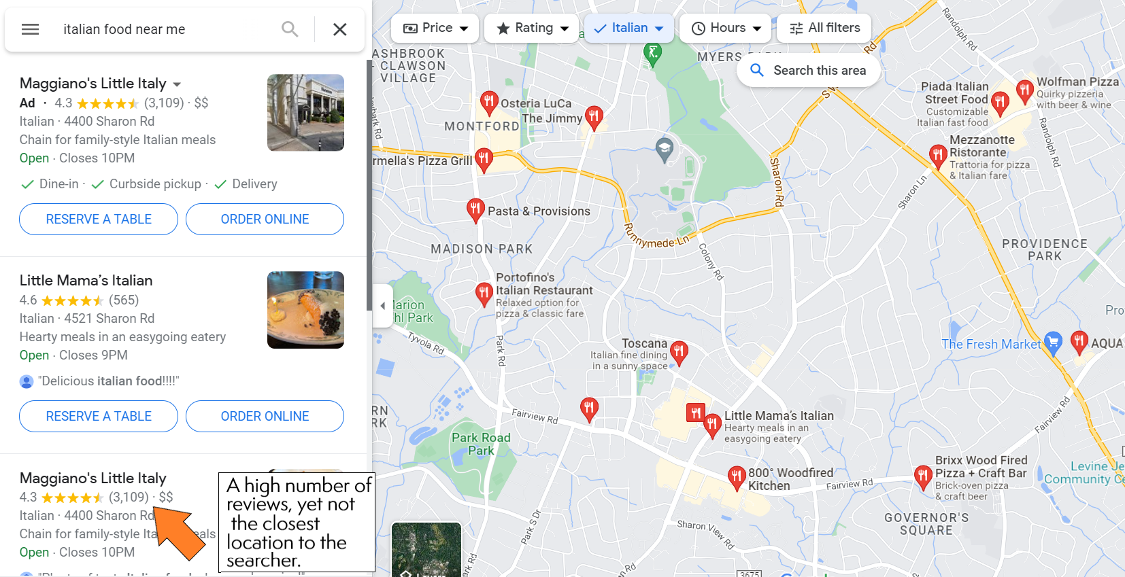Switch to satellite layer thumbnail
Viewport: 1125px width, 577px height.
pos(426,549)
